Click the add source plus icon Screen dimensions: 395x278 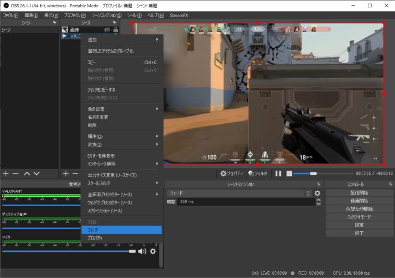[x=66, y=173]
